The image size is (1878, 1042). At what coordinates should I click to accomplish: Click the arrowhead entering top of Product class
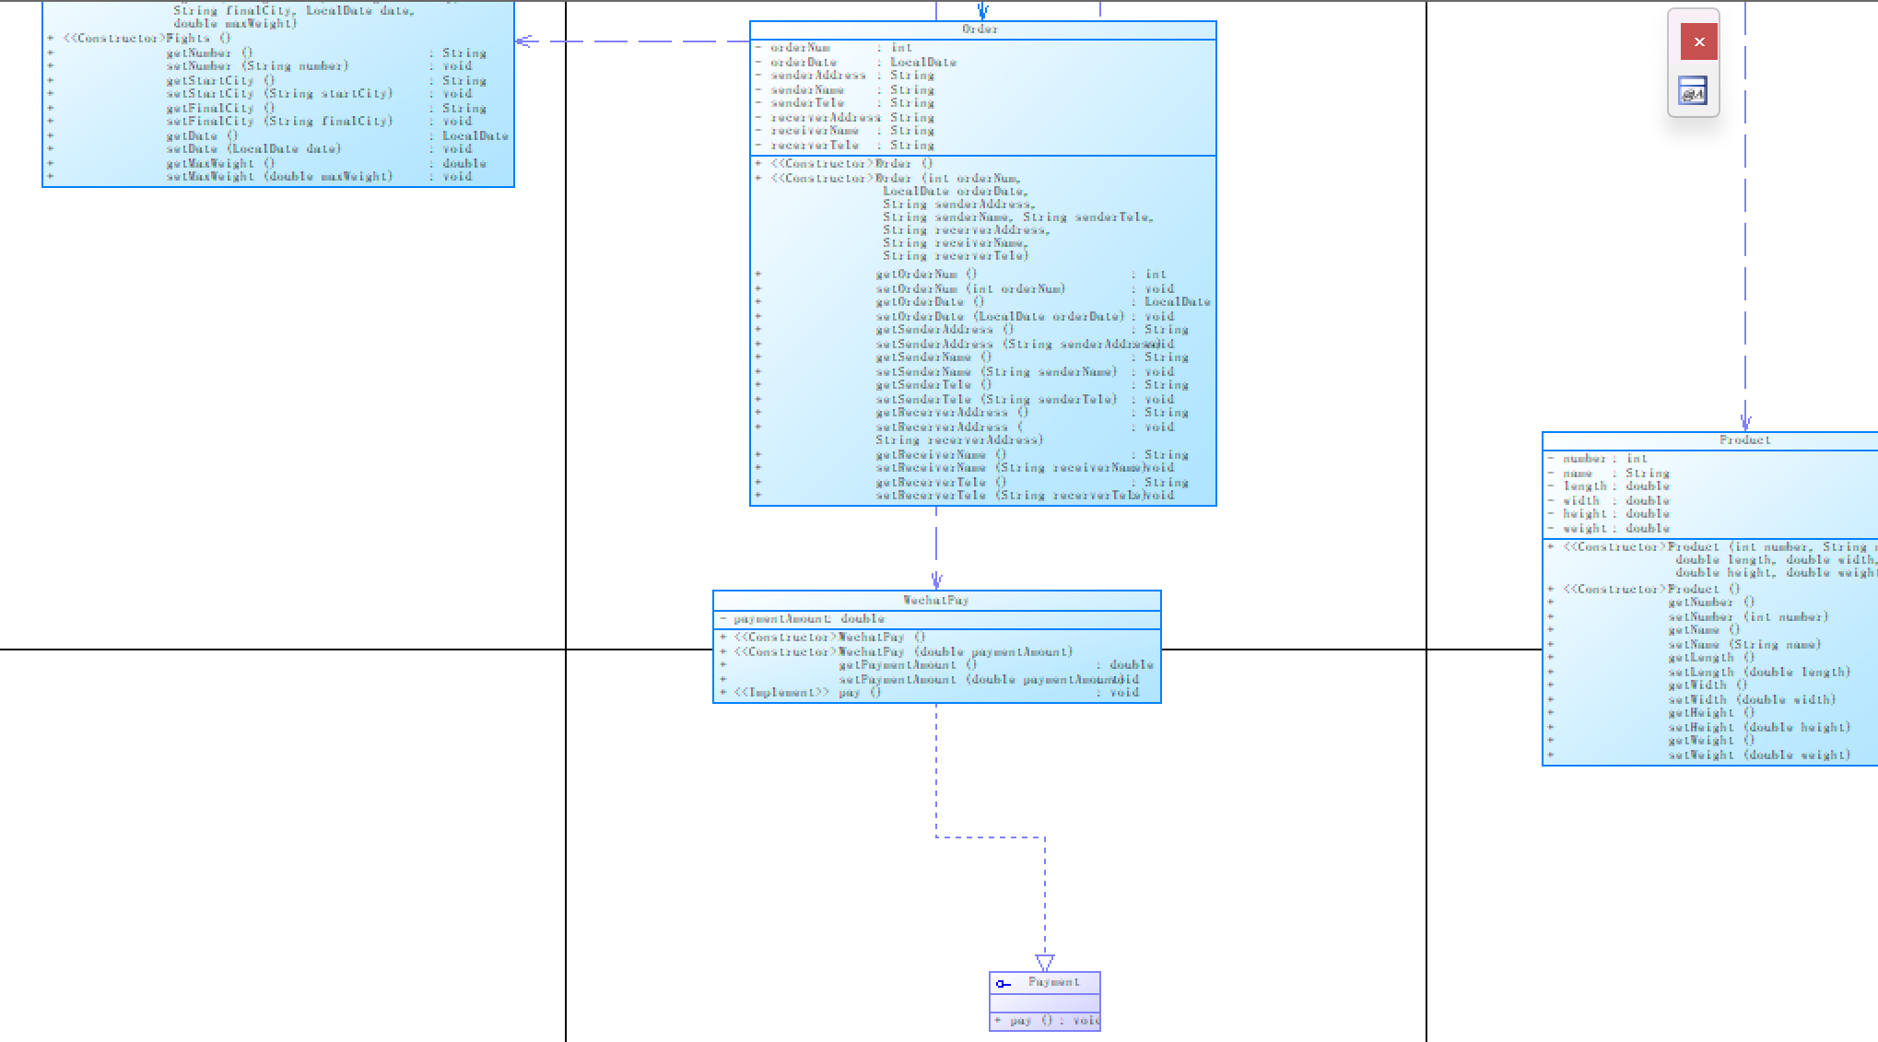1745,422
